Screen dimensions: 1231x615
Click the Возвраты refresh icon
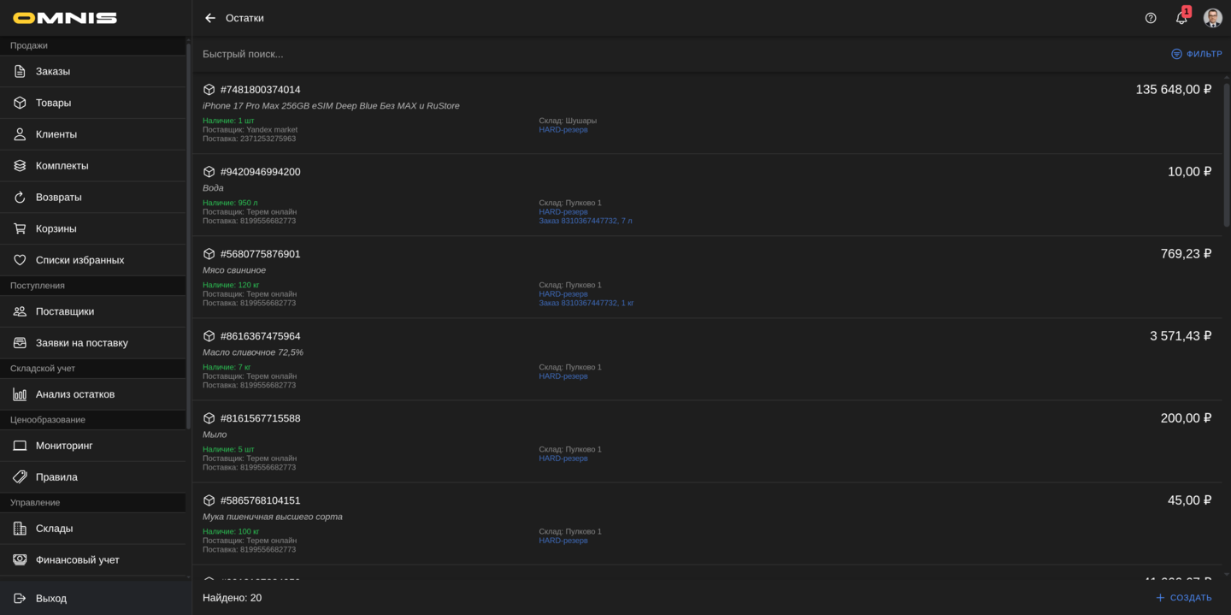(20, 198)
